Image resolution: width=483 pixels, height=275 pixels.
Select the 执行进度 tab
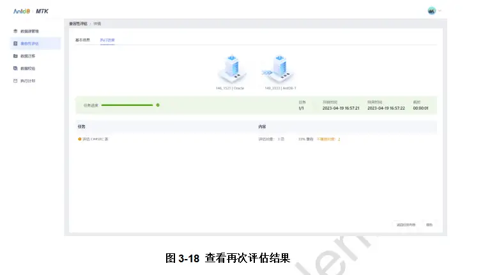[107, 40]
